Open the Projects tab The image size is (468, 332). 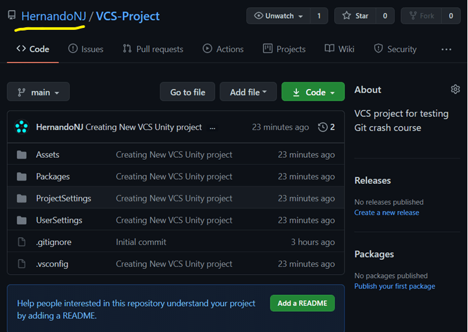click(x=284, y=49)
